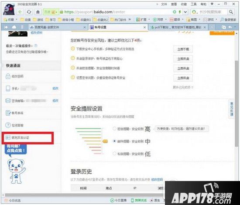Open the 文件 menu
The width and height of the screenshot is (240, 205).
pos(164,4)
